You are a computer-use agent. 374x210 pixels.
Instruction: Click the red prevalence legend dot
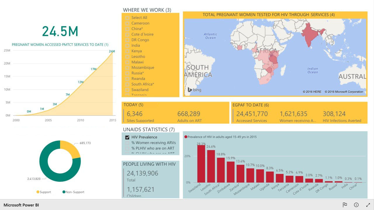click(186, 137)
